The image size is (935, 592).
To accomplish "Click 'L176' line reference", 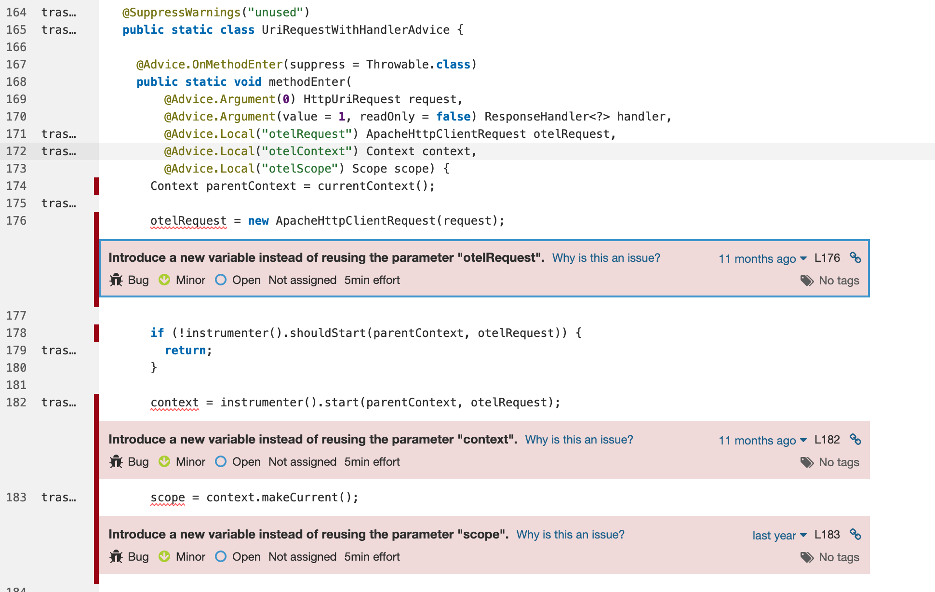I will (x=827, y=258).
